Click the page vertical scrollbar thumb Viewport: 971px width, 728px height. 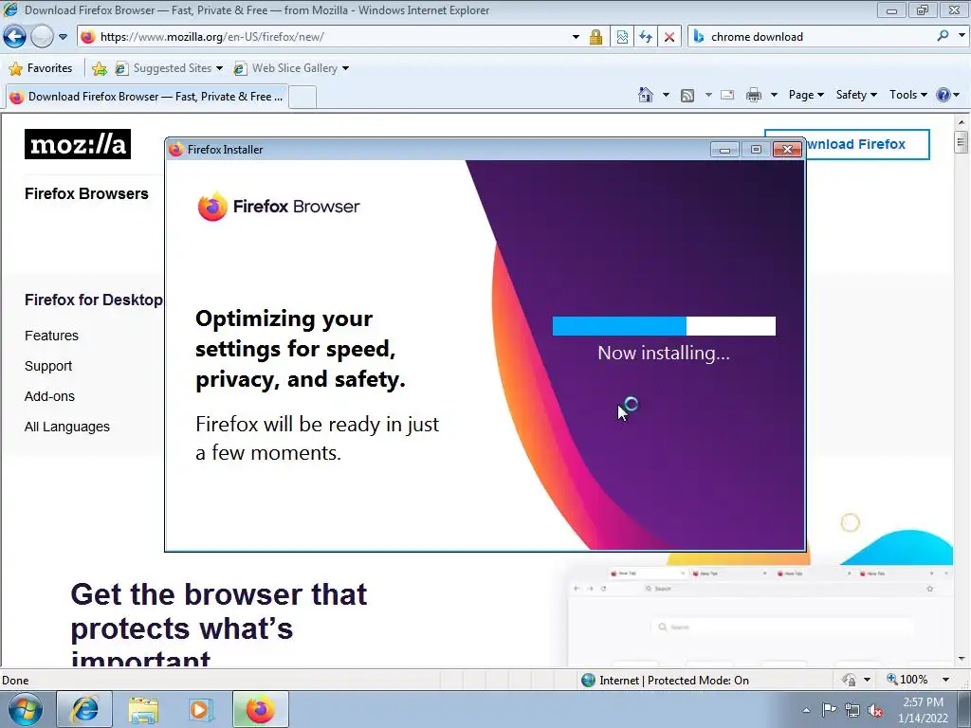pyautogui.click(x=962, y=142)
